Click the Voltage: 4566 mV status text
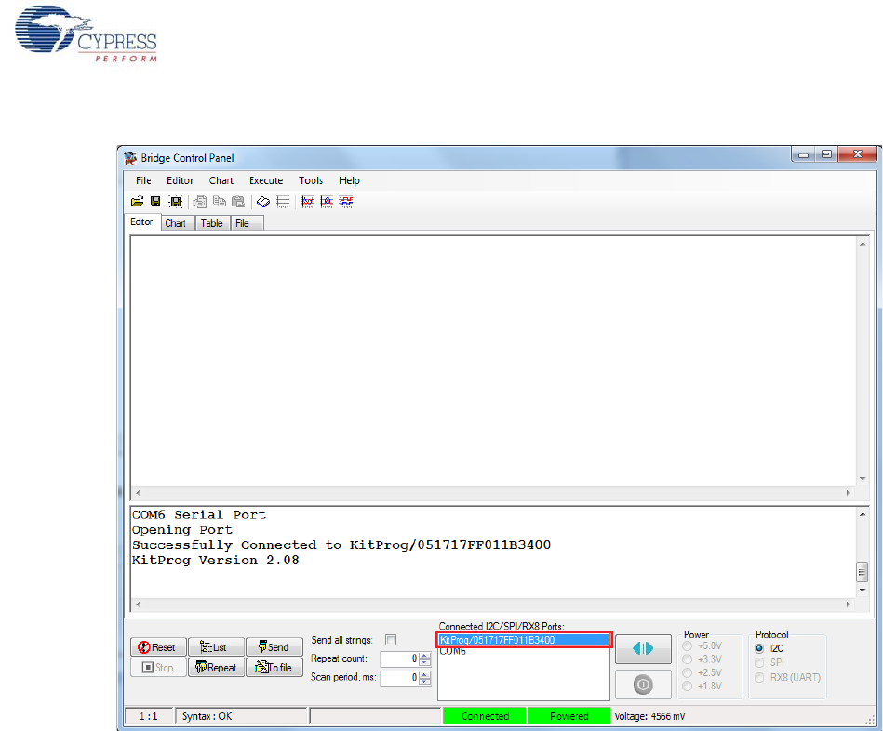Image resolution: width=883 pixels, height=731 pixels. tap(649, 716)
